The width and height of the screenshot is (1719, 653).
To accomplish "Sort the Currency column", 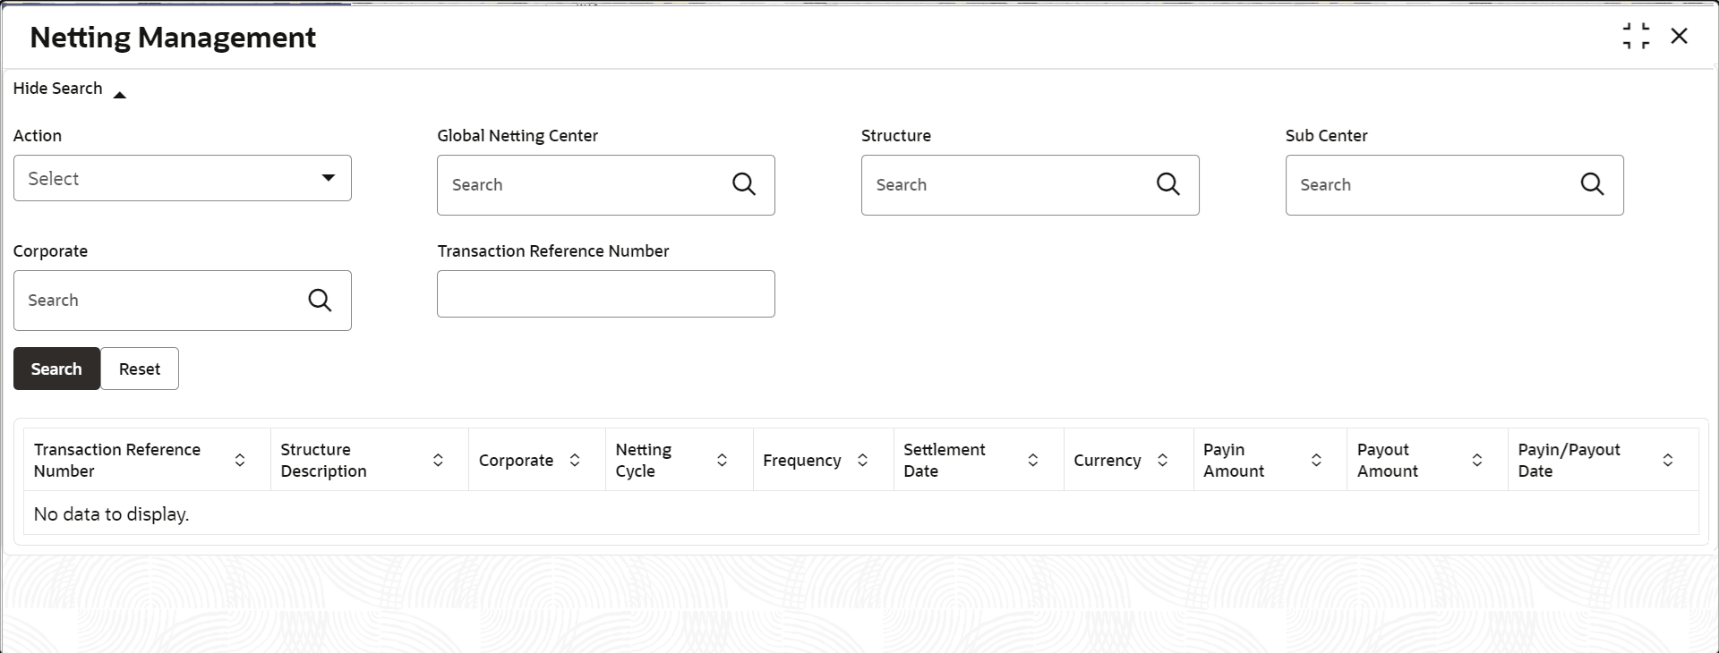I will 1162,461.
